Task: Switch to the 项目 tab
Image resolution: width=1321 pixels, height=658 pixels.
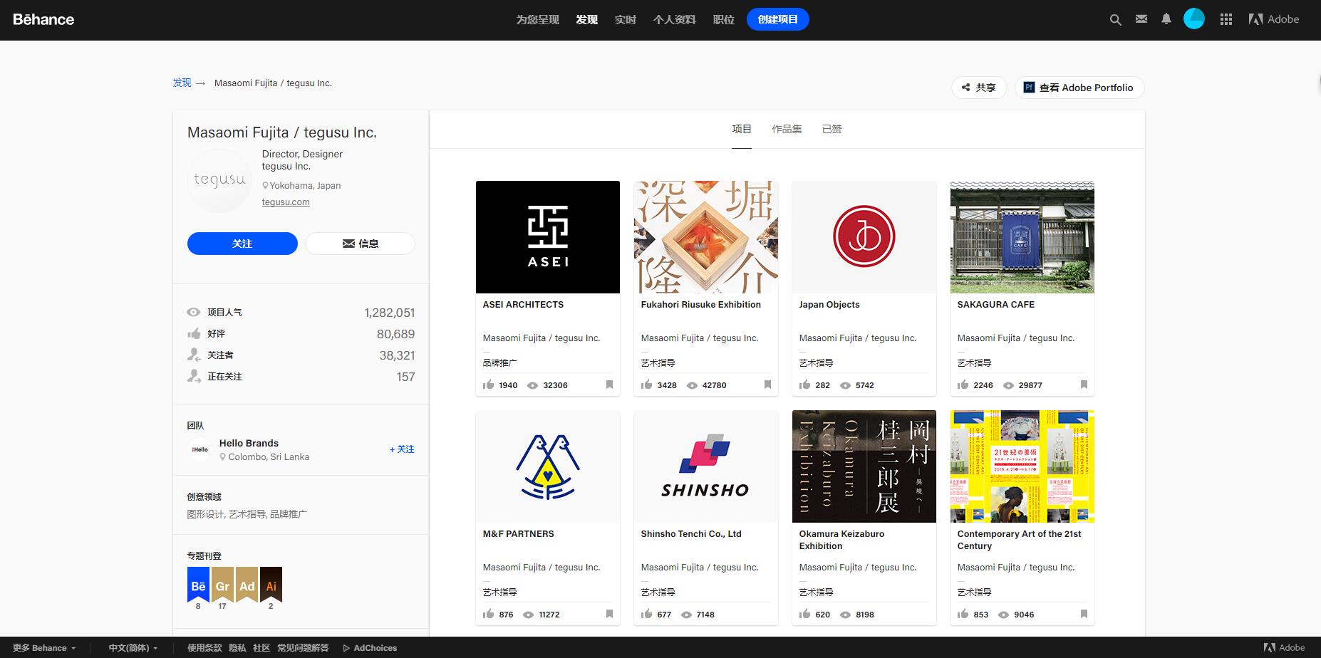Action: (742, 129)
